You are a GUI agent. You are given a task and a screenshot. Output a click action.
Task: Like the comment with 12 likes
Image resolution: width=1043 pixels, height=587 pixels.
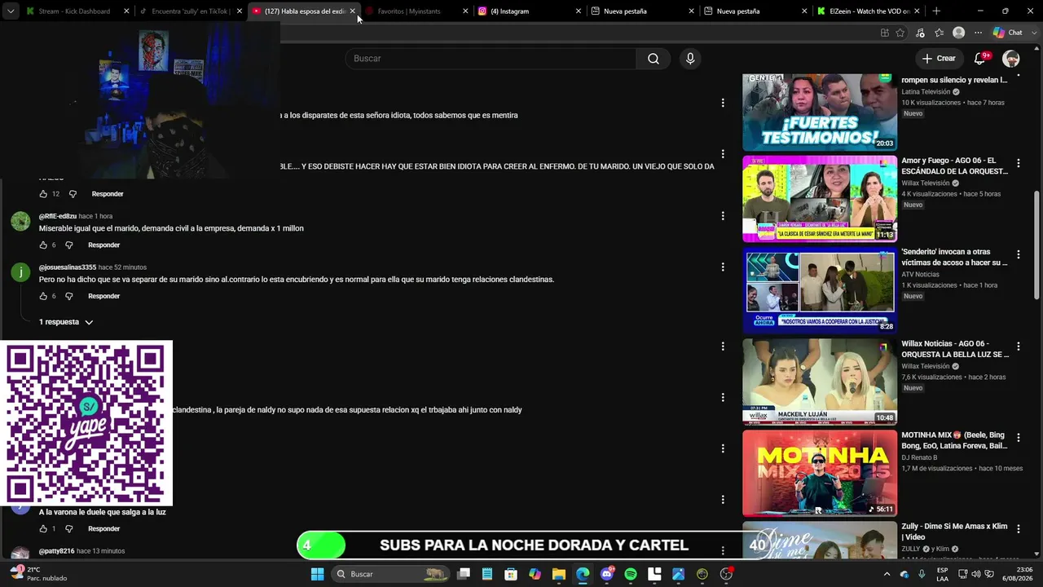(43, 194)
